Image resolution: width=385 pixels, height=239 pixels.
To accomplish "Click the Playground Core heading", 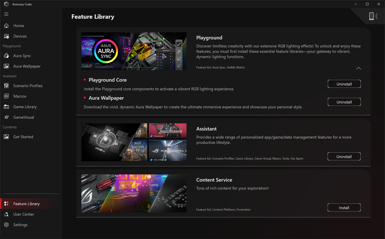I will click(x=107, y=80).
